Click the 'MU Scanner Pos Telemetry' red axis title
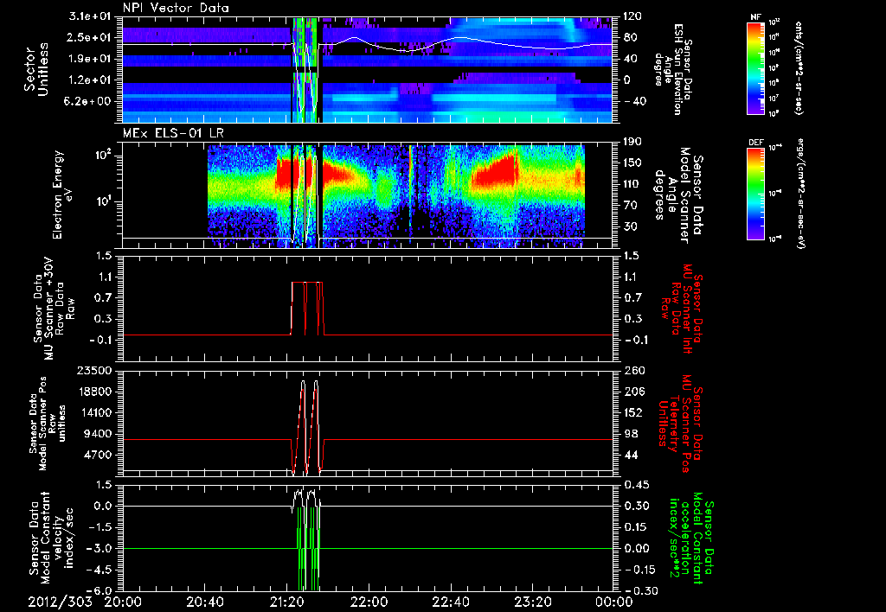Viewport: 886px width, 612px height. [x=680, y=424]
